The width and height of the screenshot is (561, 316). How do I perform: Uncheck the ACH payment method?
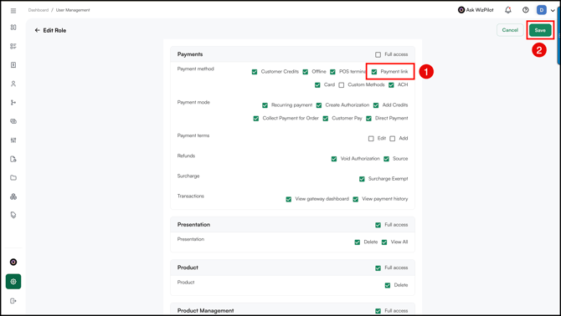coord(391,85)
